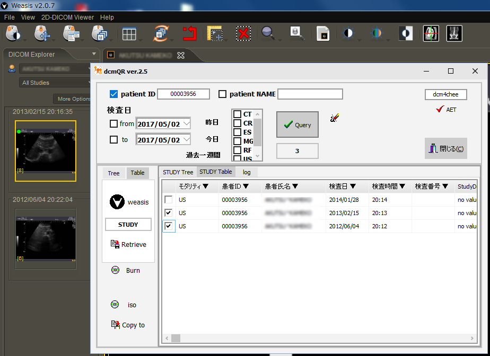This screenshot has height=356, width=490.
Task: Enable the from date checkbox
Action: tap(113, 123)
